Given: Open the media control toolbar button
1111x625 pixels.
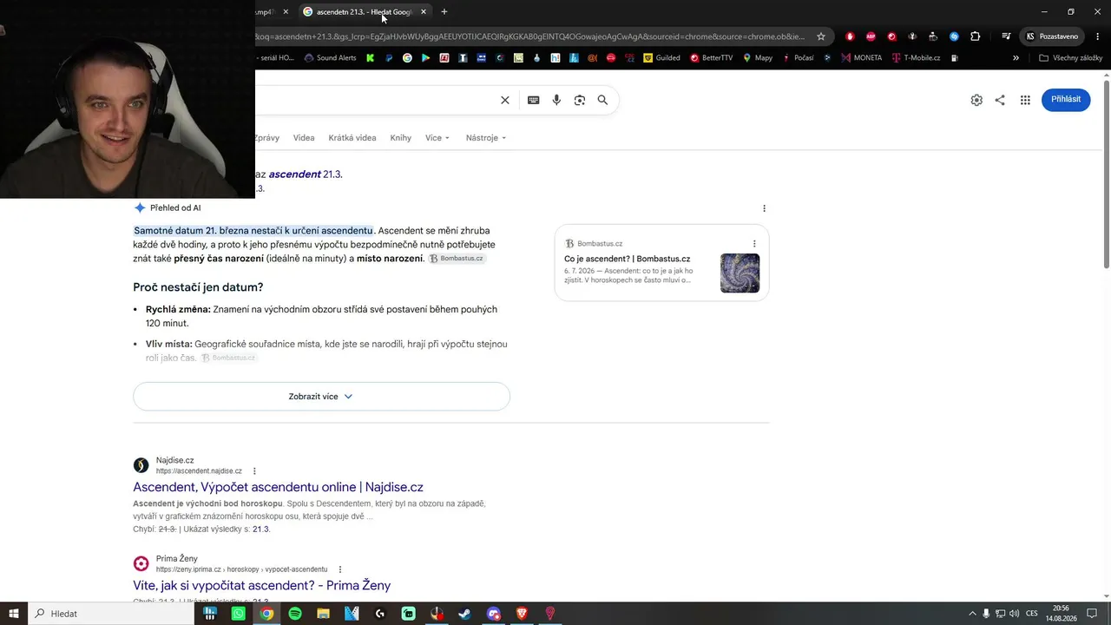Looking at the screenshot, I should point(1006,36).
